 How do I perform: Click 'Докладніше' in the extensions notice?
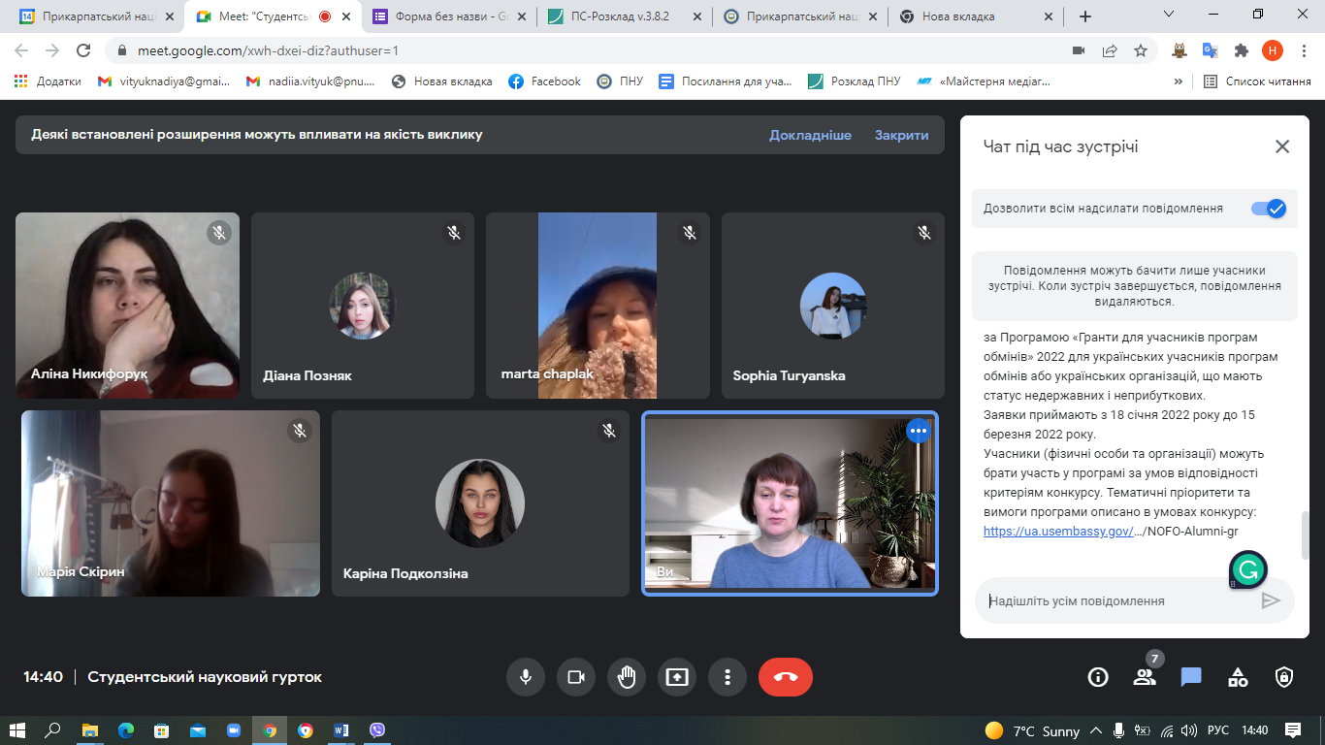[x=810, y=135]
